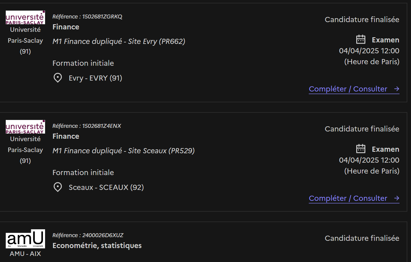Click the calendar icon in the Sceaux card
411x262 pixels.
coord(361,149)
